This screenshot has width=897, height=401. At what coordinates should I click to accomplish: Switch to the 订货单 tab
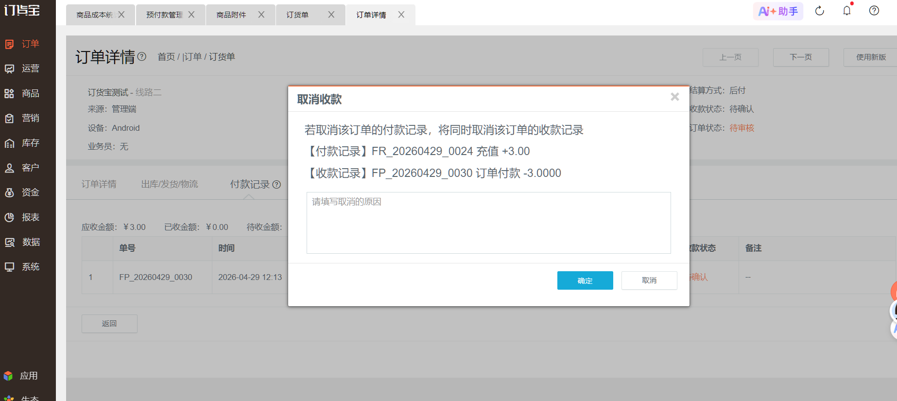point(297,15)
